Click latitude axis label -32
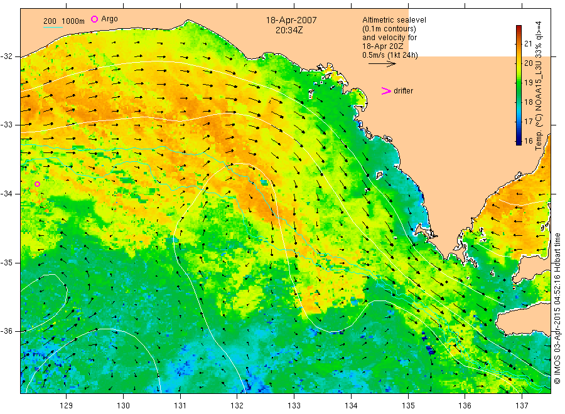565x414 pixels. 6,56
